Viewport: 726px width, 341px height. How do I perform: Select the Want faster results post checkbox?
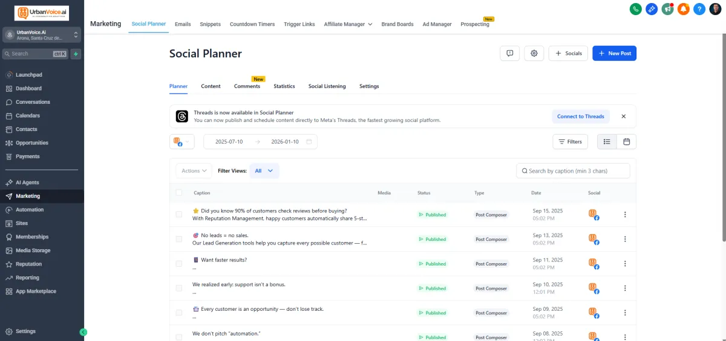click(x=178, y=264)
